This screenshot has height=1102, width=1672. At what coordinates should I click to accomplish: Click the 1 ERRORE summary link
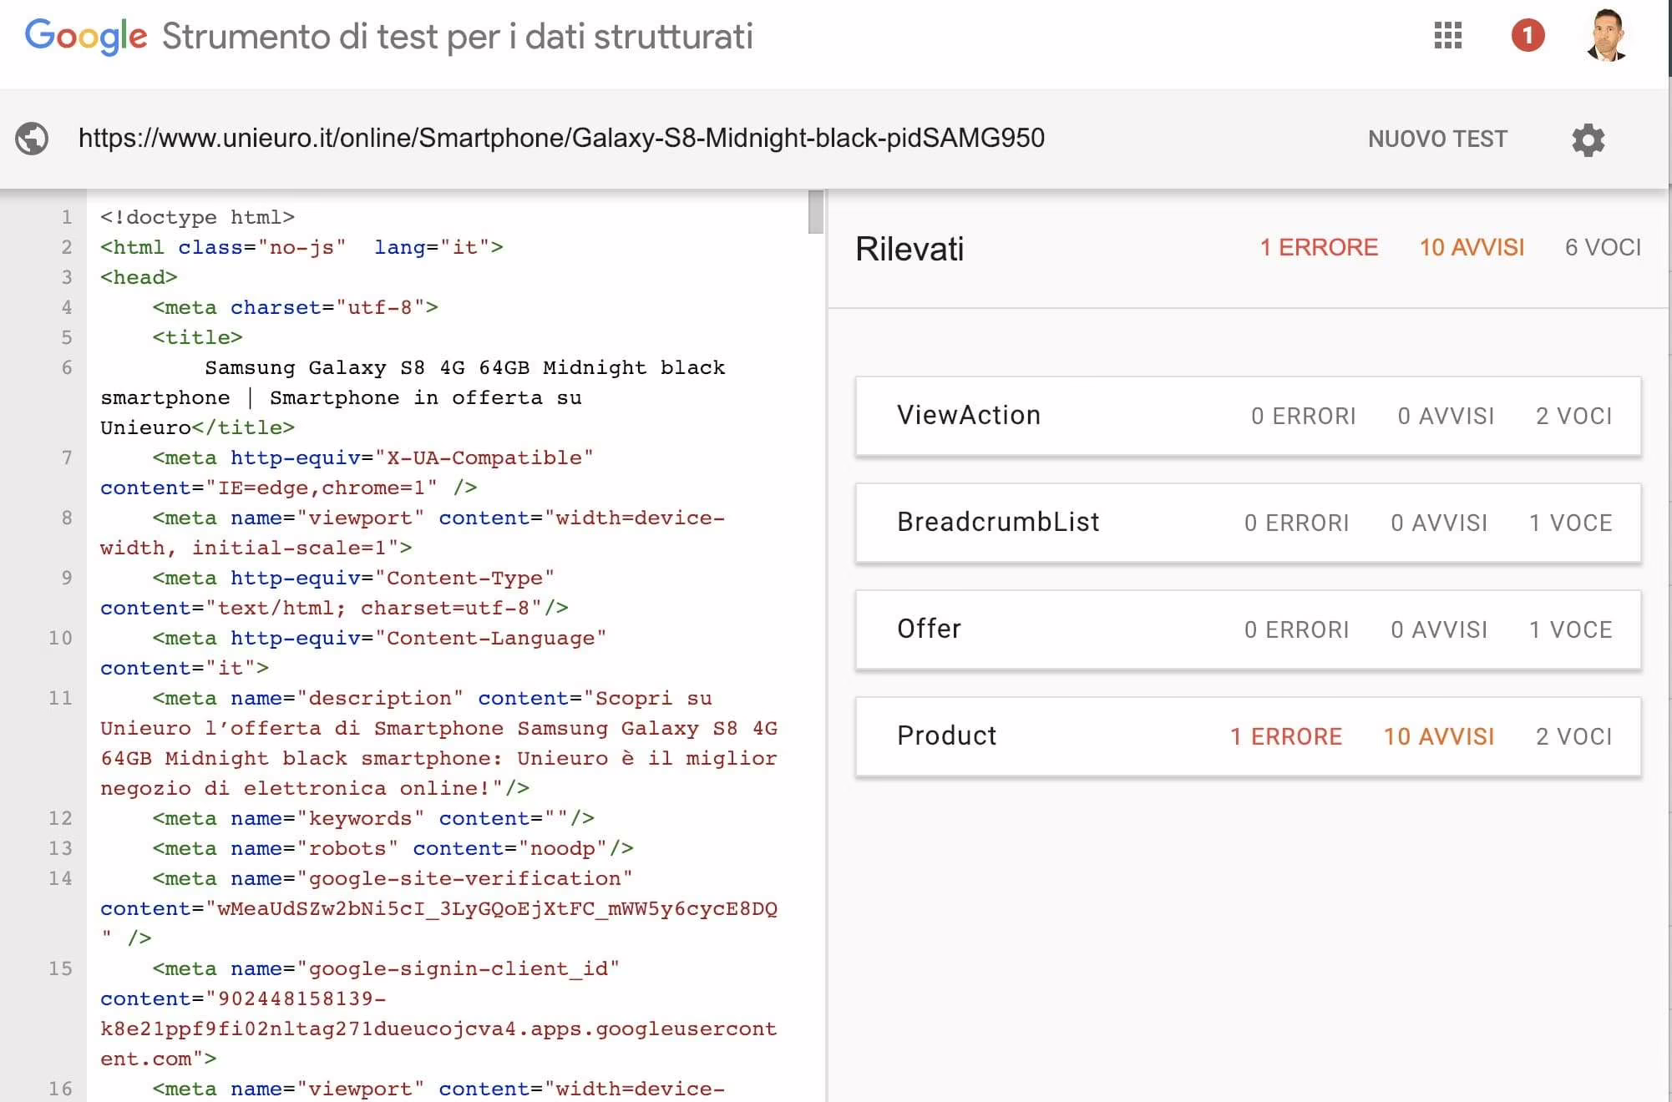point(1320,247)
